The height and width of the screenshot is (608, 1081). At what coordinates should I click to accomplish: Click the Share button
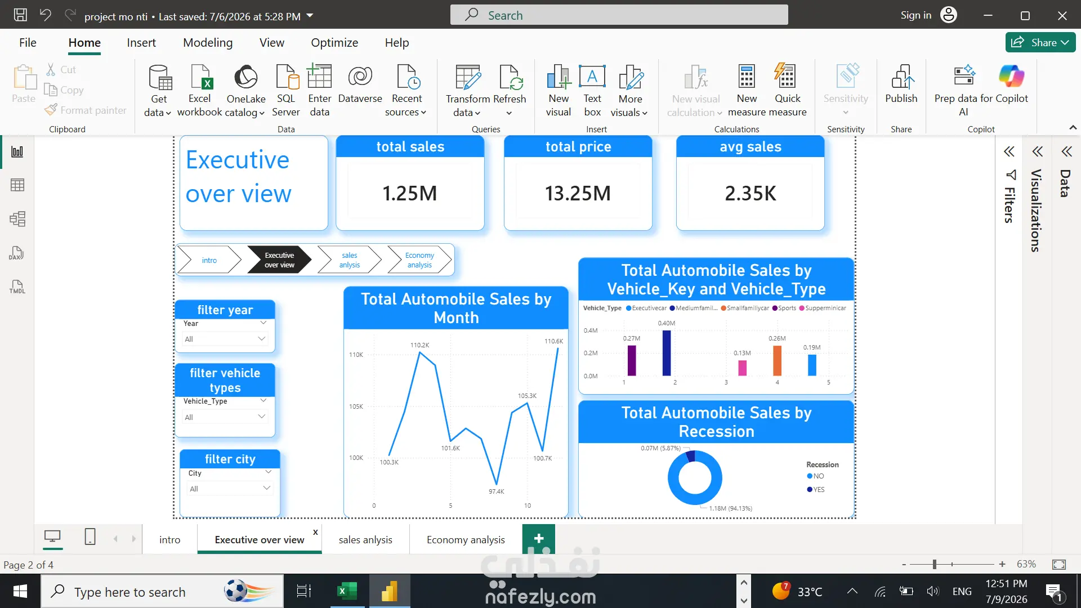(x=1040, y=43)
